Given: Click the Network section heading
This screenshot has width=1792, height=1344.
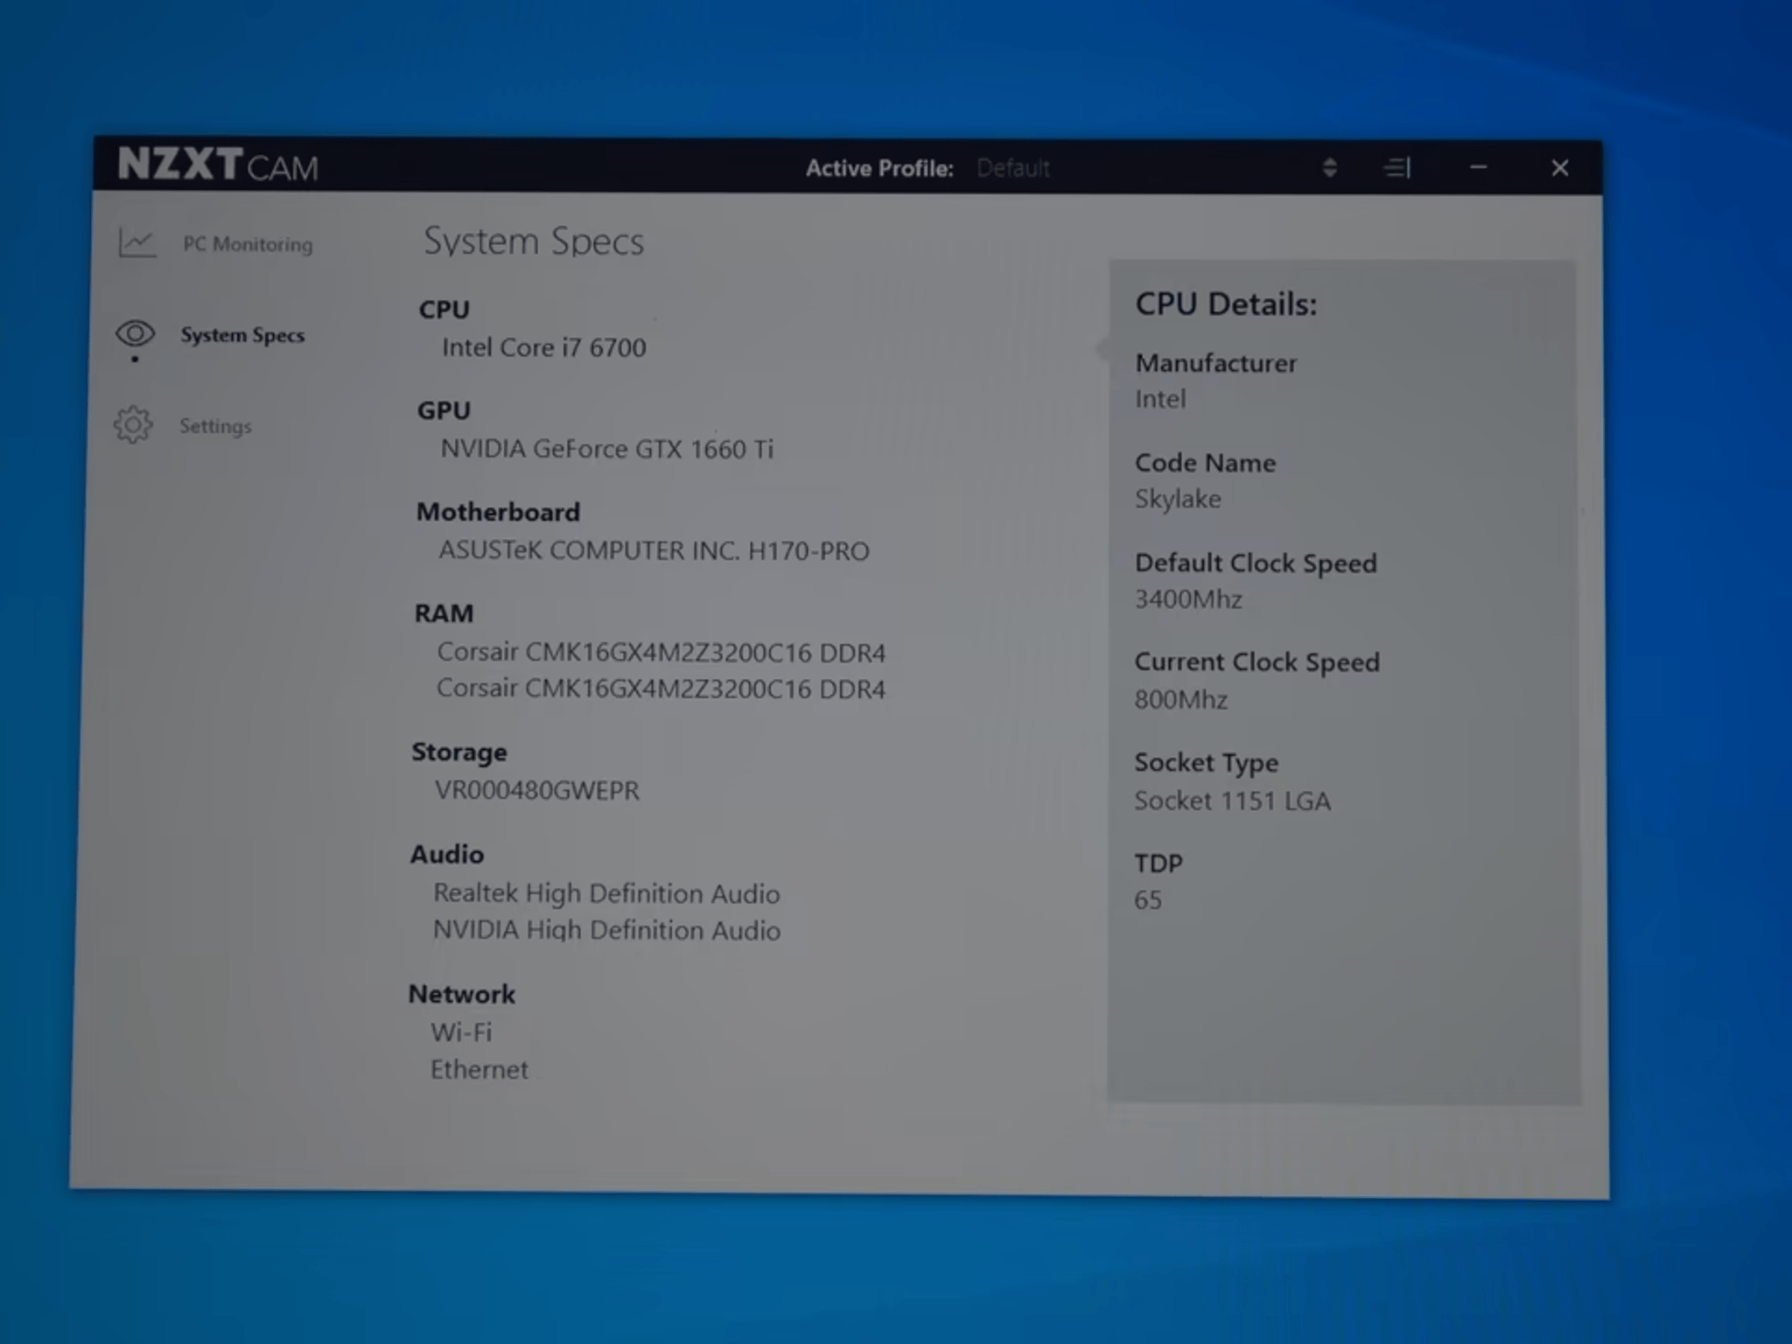Looking at the screenshot, I should click(x=462, y=994).
